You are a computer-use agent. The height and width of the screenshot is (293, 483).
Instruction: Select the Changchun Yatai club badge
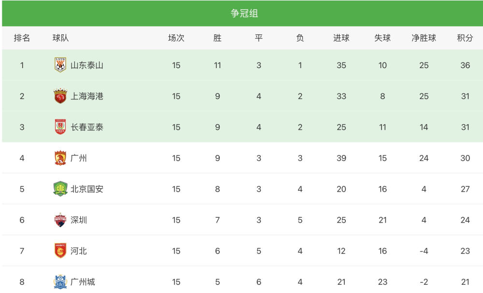(60, 127)
